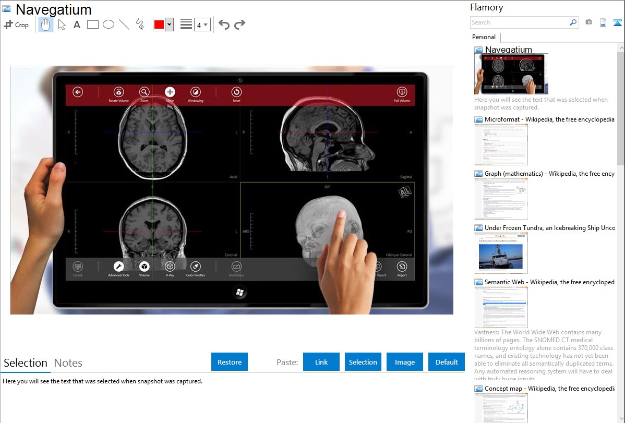
Task: Click the line thickness icon
Action: (186, 25)
